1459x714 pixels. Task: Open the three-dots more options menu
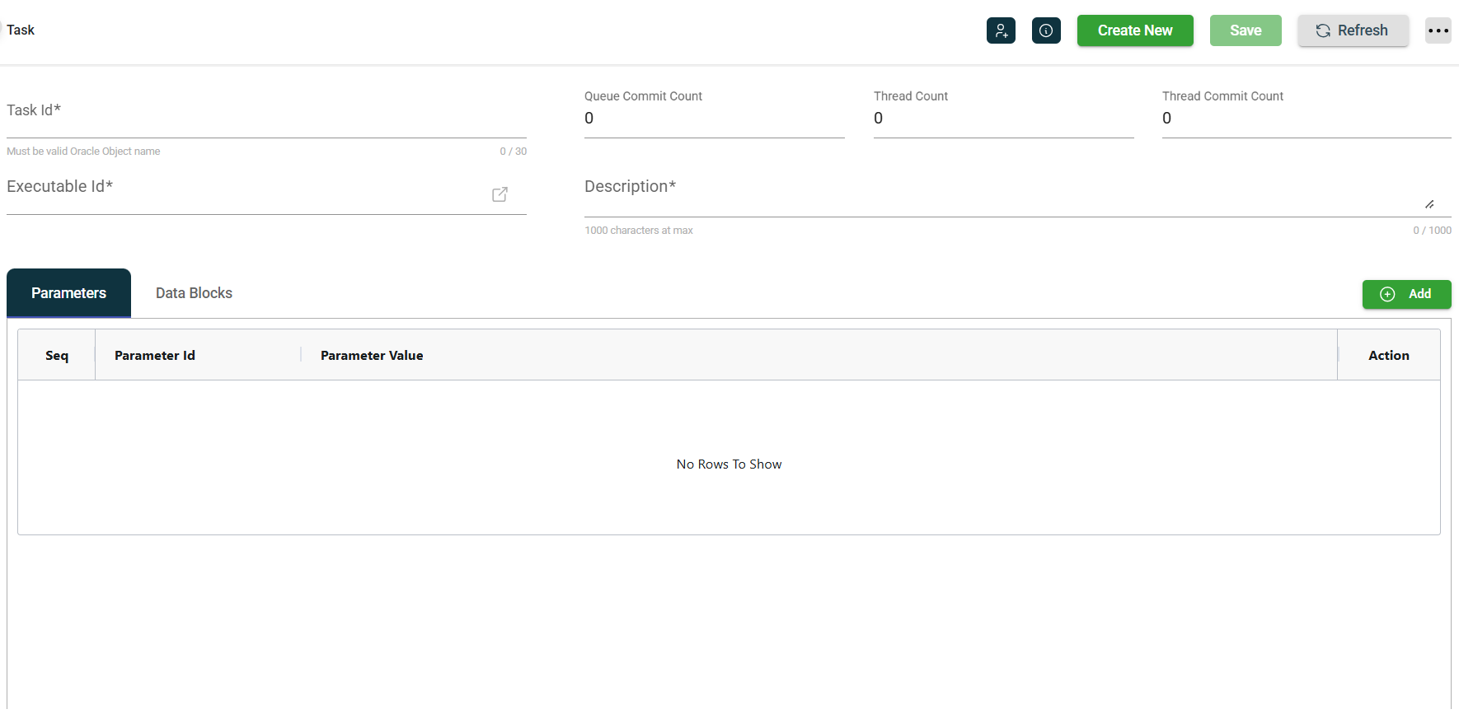1438,30
